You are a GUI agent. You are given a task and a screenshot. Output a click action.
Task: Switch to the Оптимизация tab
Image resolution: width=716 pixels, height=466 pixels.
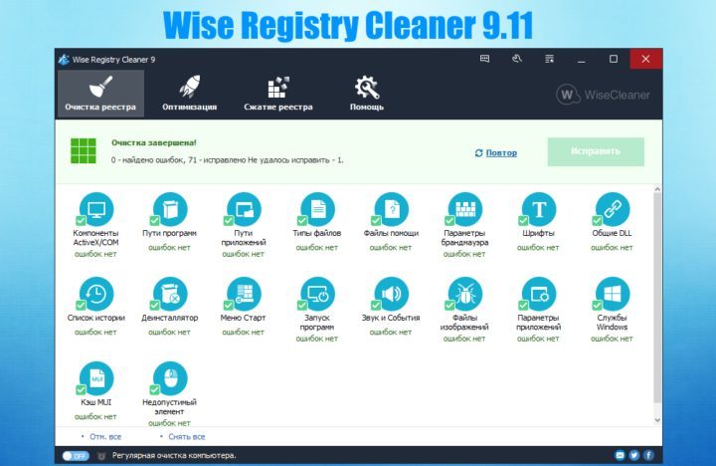189,95
